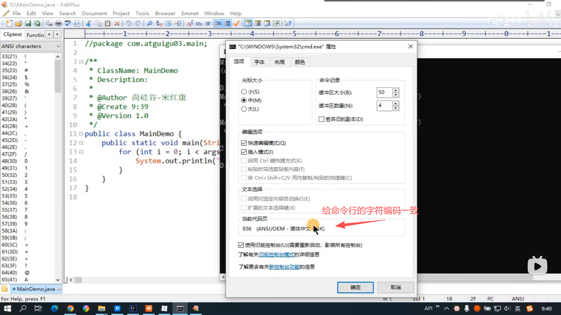The image size is (561, 315).
Task: Switch to the 字体 font tab
Action: coord(259,62)
